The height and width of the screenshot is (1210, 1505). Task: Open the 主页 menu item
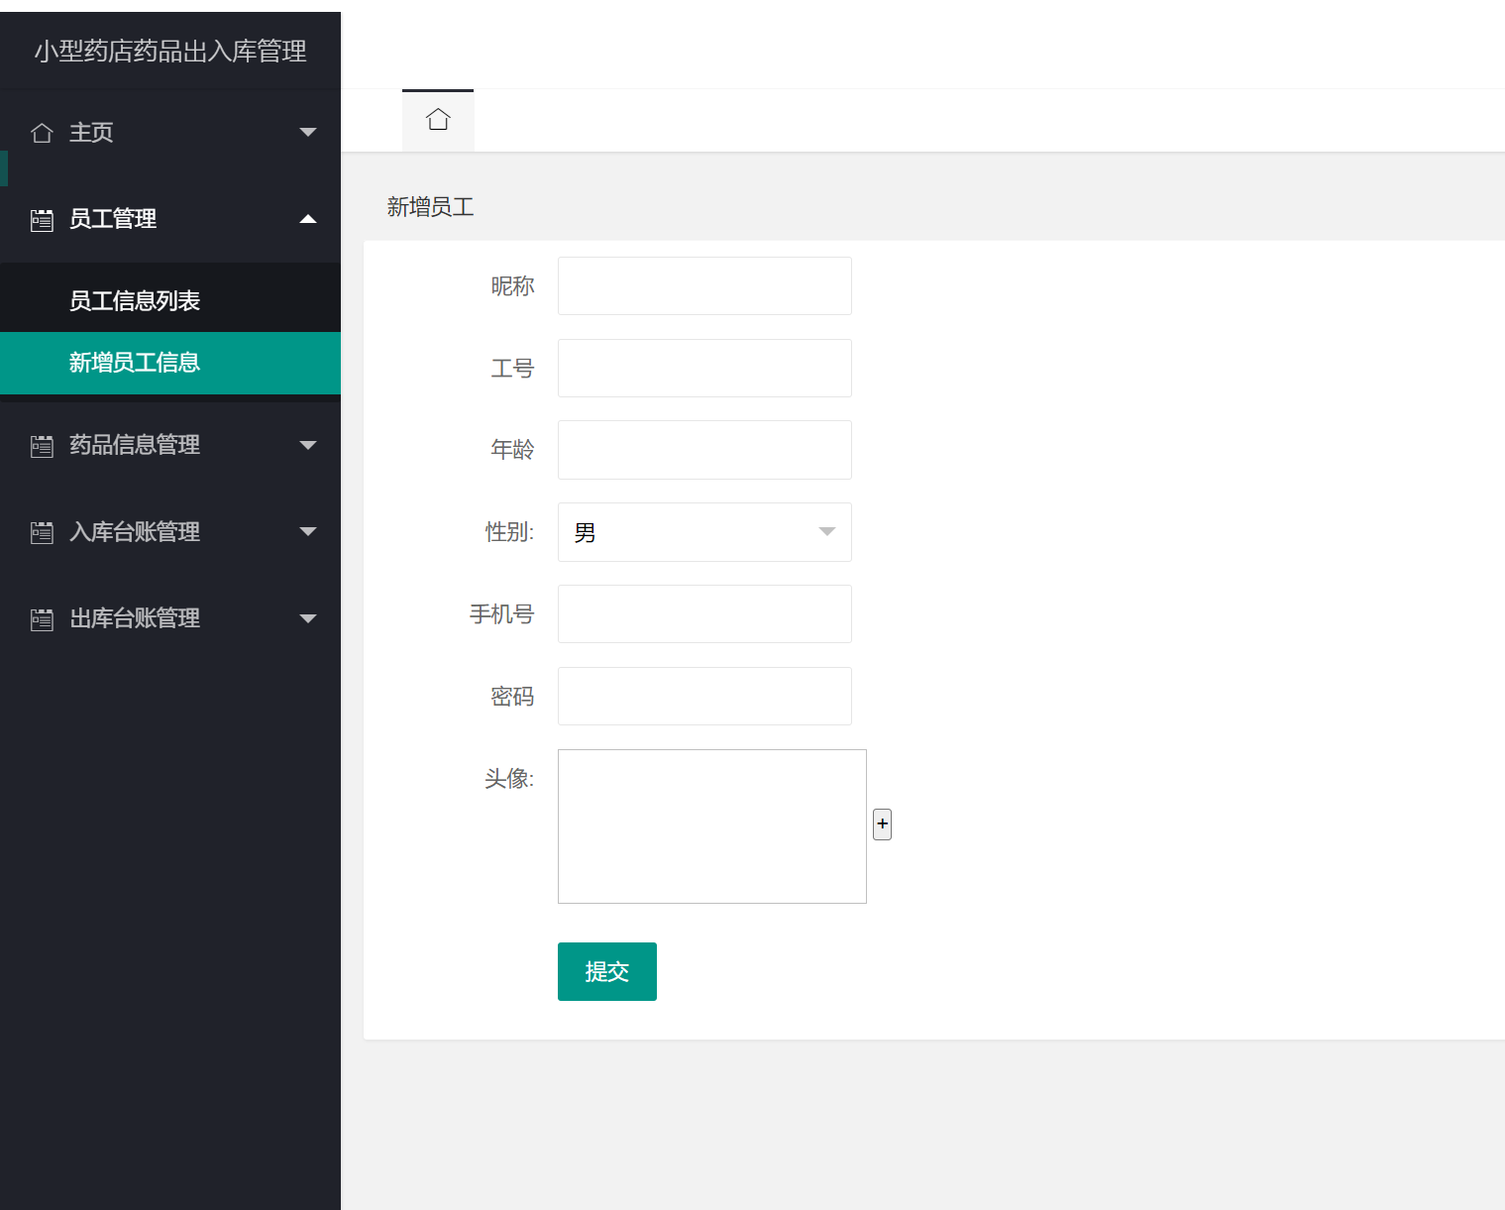(x=170, y=132)
